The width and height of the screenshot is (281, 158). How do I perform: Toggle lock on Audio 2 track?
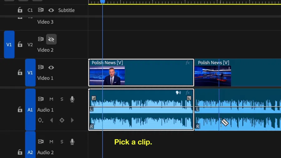(x=20, y=152)
